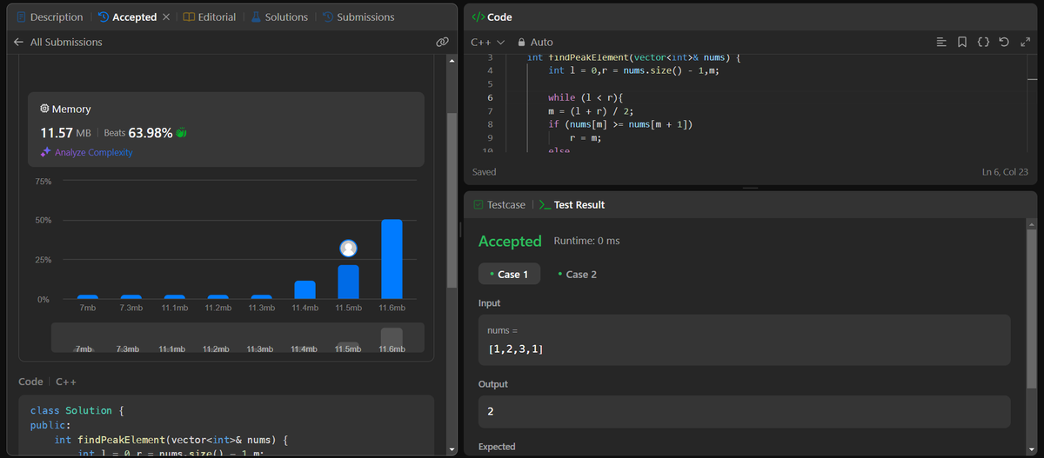The image size is (1044, 458).
Task: Select the 11.6mb bar in chart
Action: coord(391,259)
